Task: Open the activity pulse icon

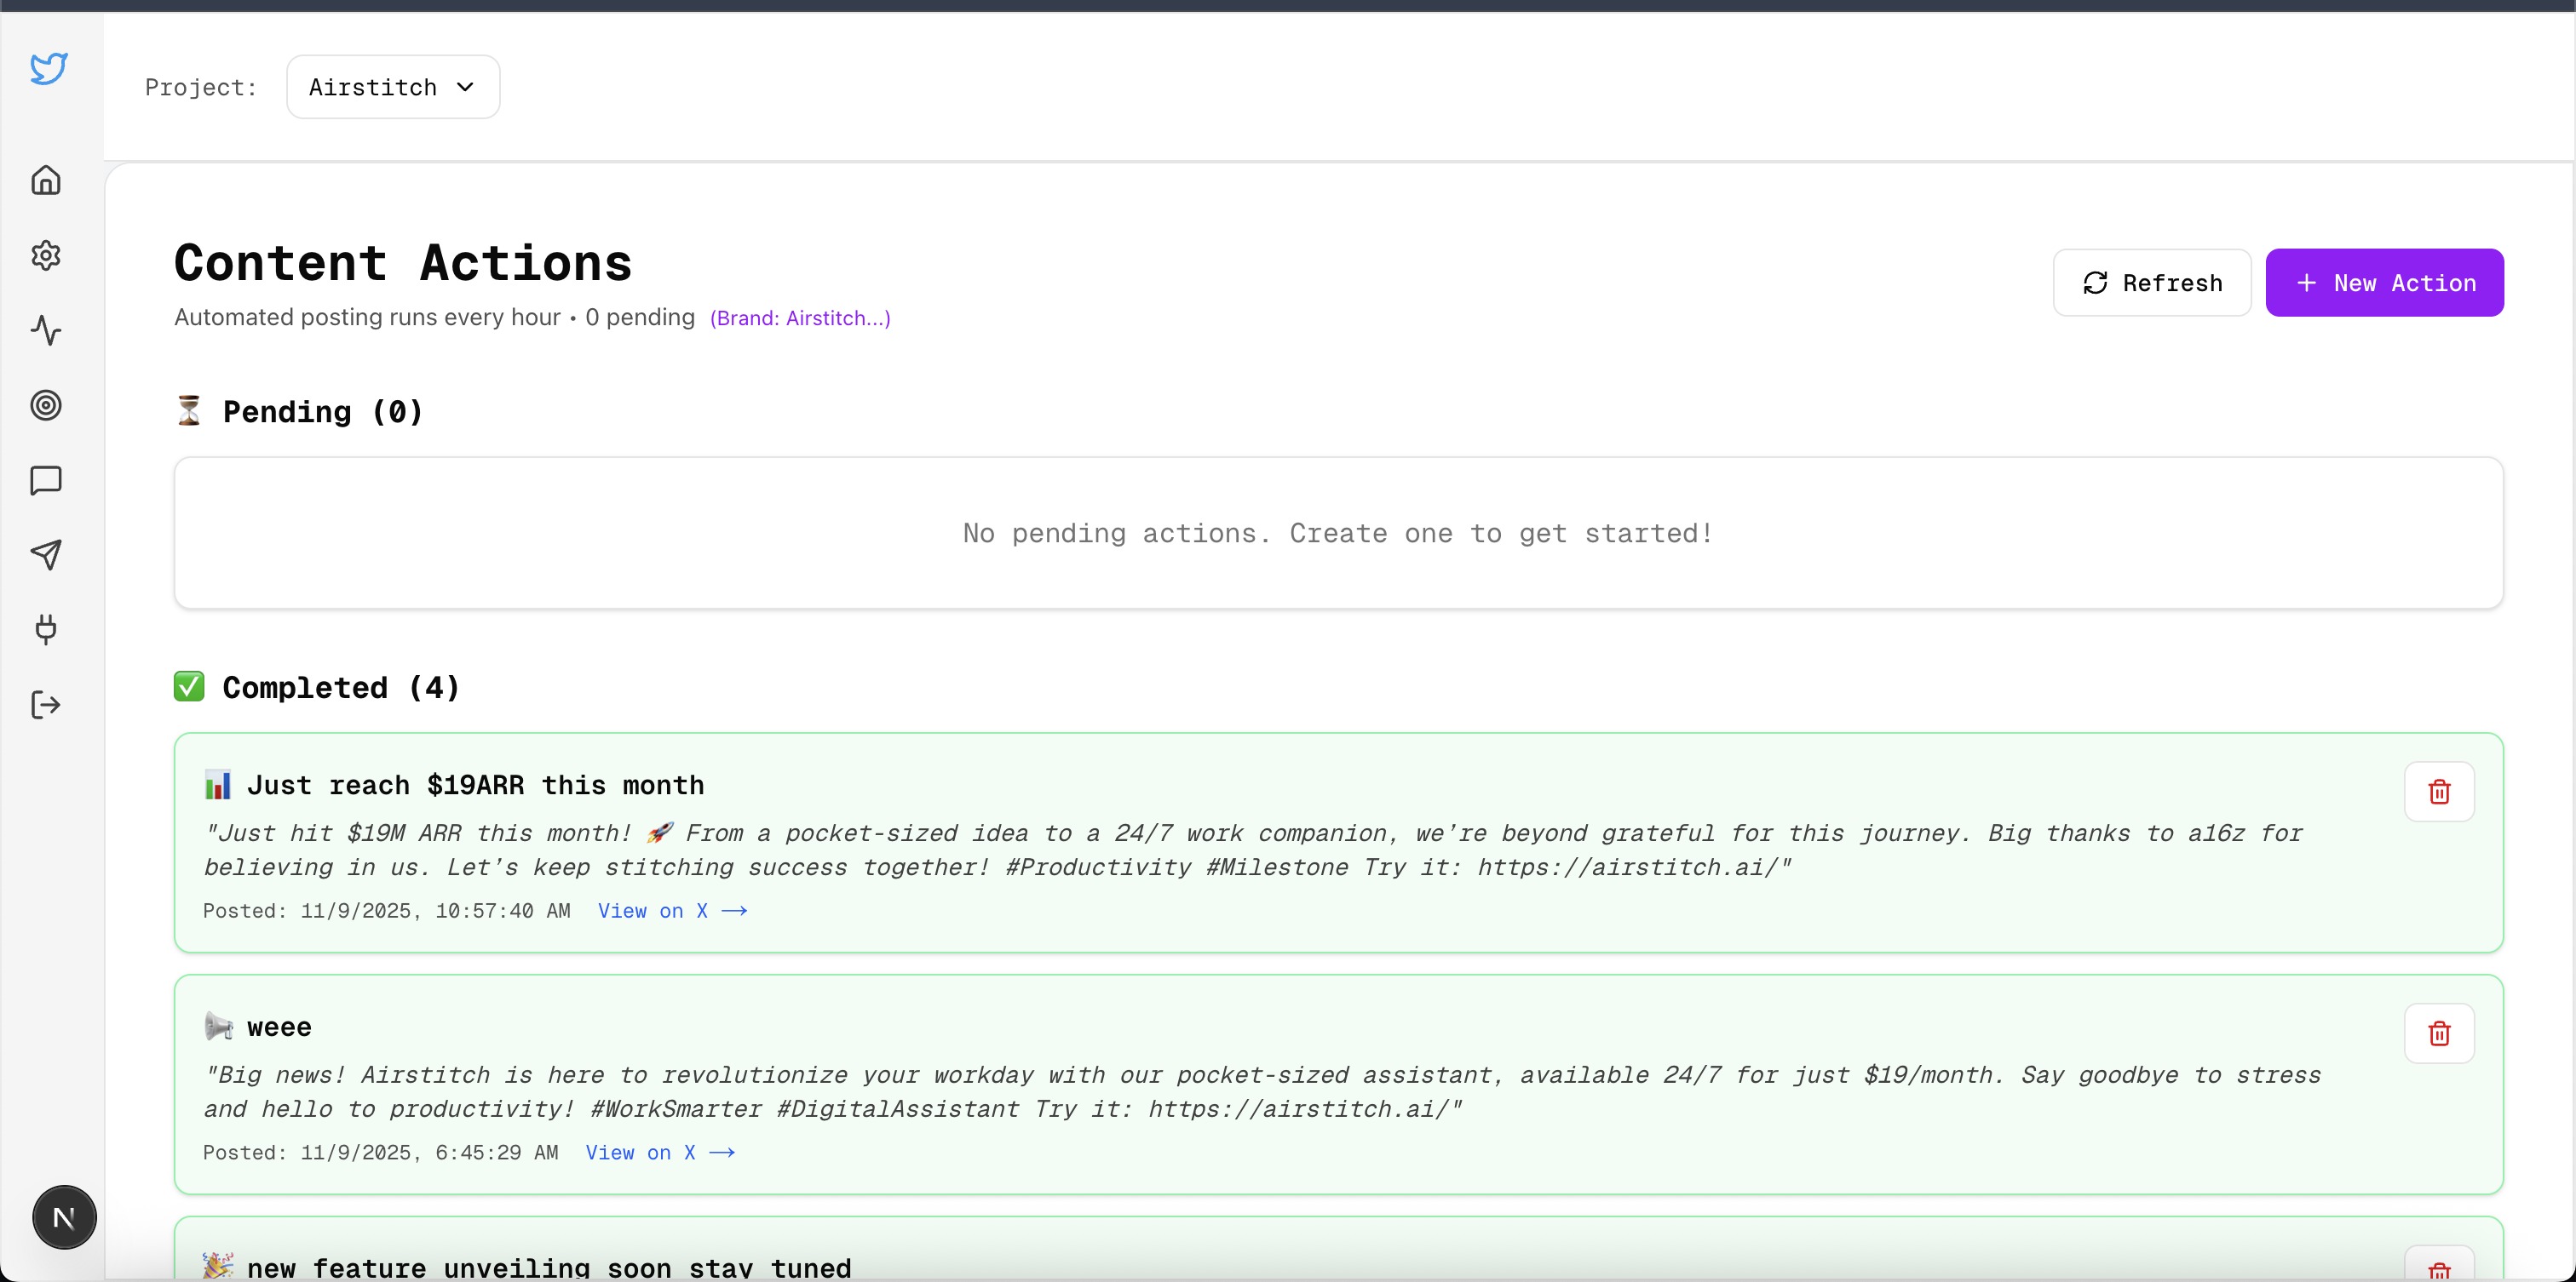Action: tap(46, 331)
